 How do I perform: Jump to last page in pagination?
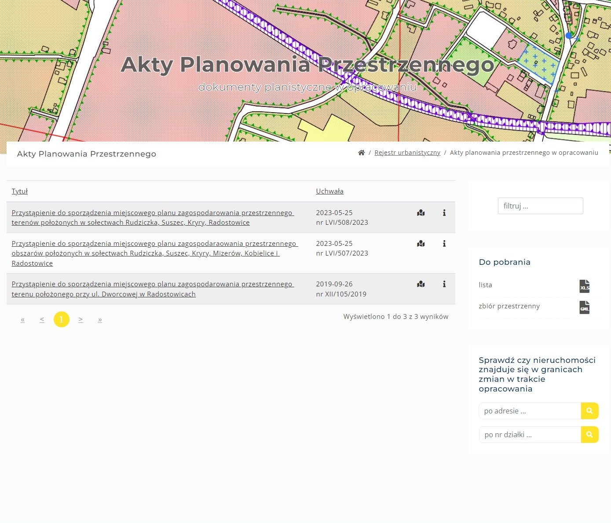click(100, 319)
